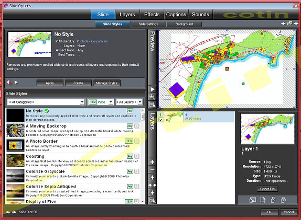
Task: Toggle style sound speaker icon
Action: tap(9, 83)
